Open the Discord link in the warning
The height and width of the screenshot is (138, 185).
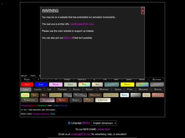point(68,38)
